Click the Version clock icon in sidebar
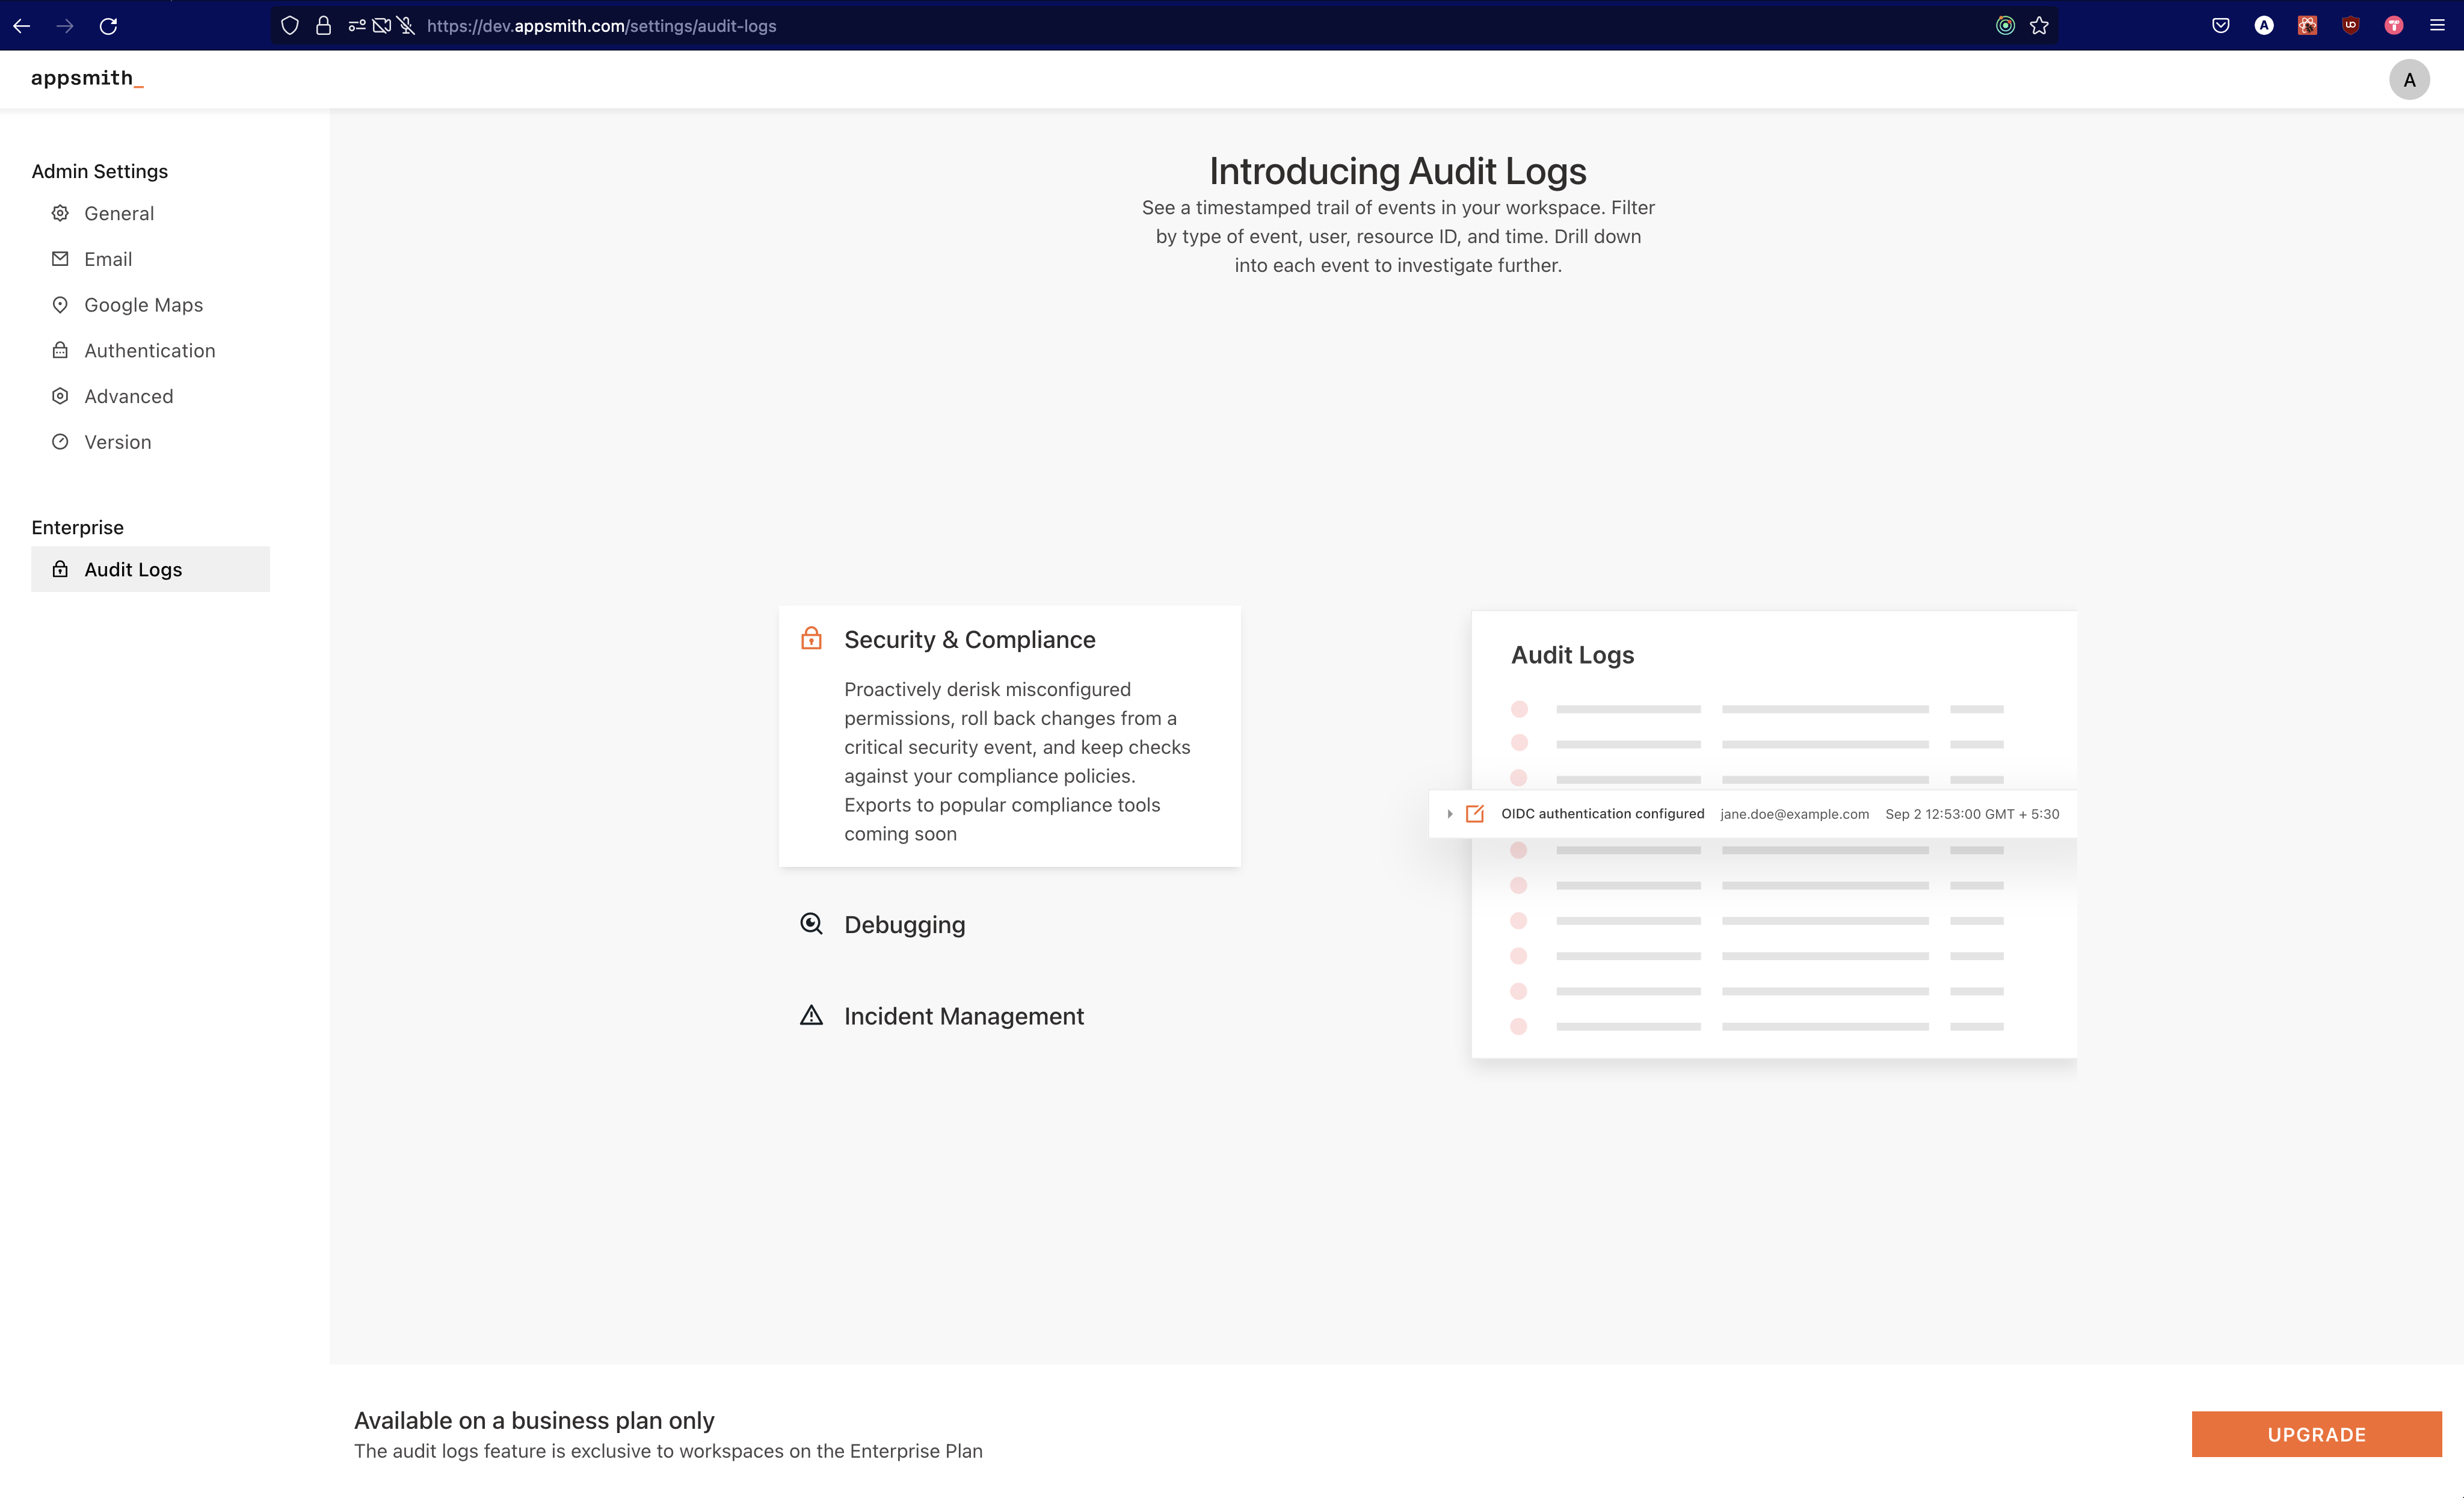The width and height of the screenshot is (2464, 1498). (x=60, y=442)
